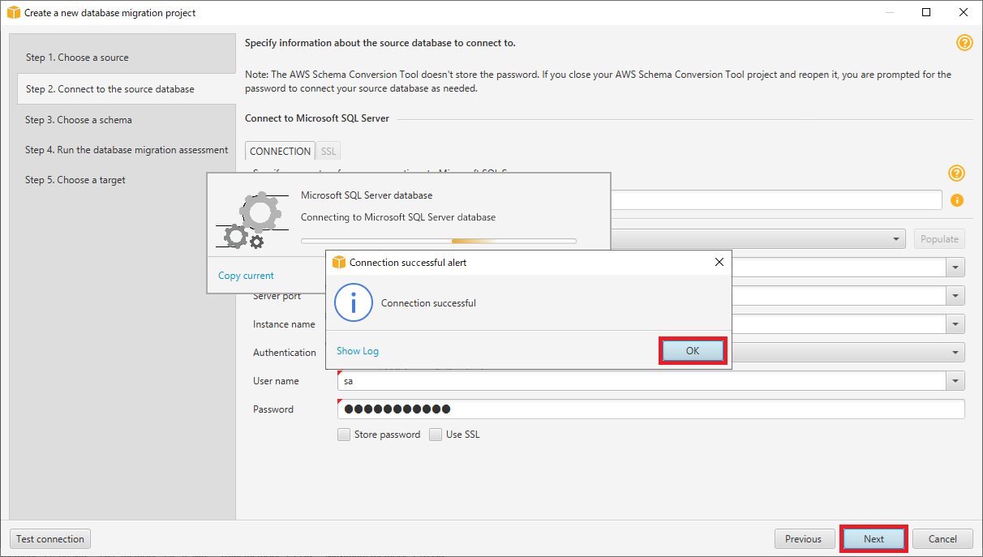Screen dimensions: 983x557
Task: Expand the User name dropdown
Action: pos(955,381)
